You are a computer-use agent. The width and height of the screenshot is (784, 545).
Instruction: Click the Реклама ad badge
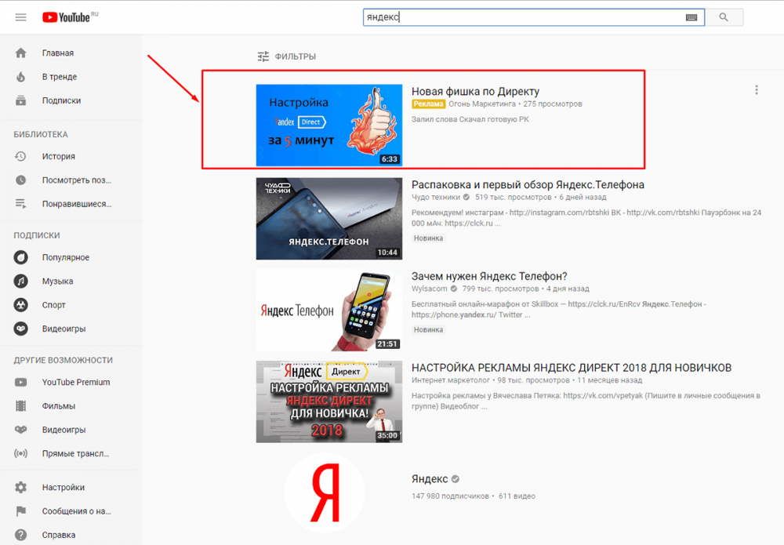pyautogui.click(x=429, y=104)
